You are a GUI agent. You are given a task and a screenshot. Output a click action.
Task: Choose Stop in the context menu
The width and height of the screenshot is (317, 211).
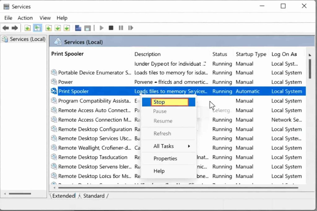(x=169, y=102)
